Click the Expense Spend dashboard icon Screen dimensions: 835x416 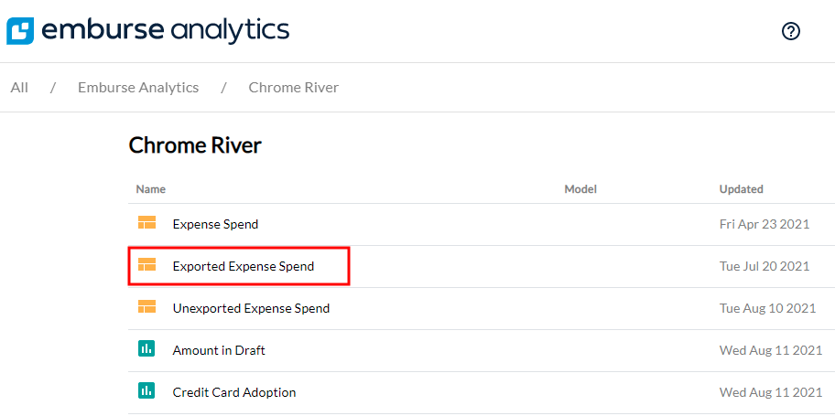point(146,223)
